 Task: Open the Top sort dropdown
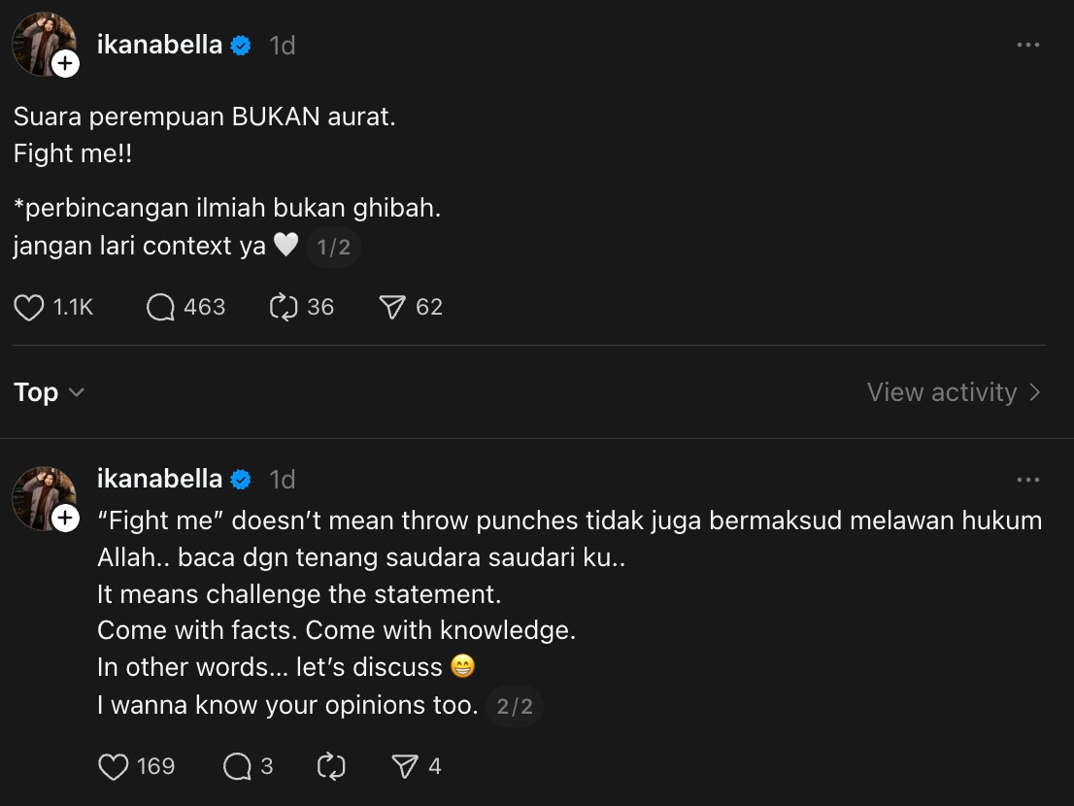click(x=49, y=392)
